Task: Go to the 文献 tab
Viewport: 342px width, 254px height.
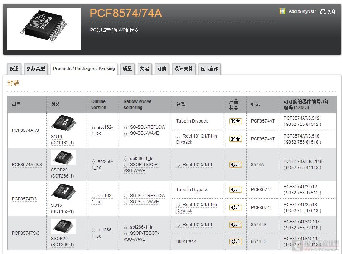Action: click(x=144, y=69)
